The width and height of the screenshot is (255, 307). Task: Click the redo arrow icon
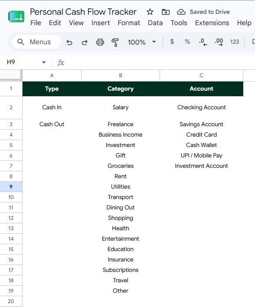pyautogui.click(x=85, y=42)
